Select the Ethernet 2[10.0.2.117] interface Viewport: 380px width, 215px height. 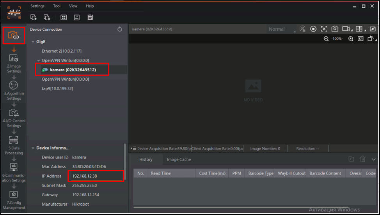62,51
